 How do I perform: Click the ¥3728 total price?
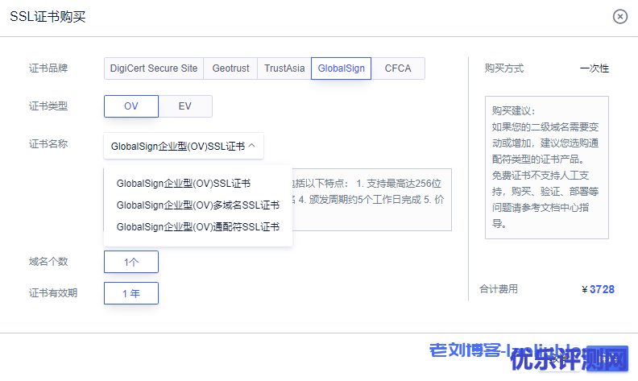point(598,289)
